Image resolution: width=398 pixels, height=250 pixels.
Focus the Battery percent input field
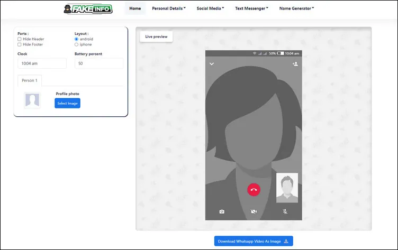coord(99,63)
